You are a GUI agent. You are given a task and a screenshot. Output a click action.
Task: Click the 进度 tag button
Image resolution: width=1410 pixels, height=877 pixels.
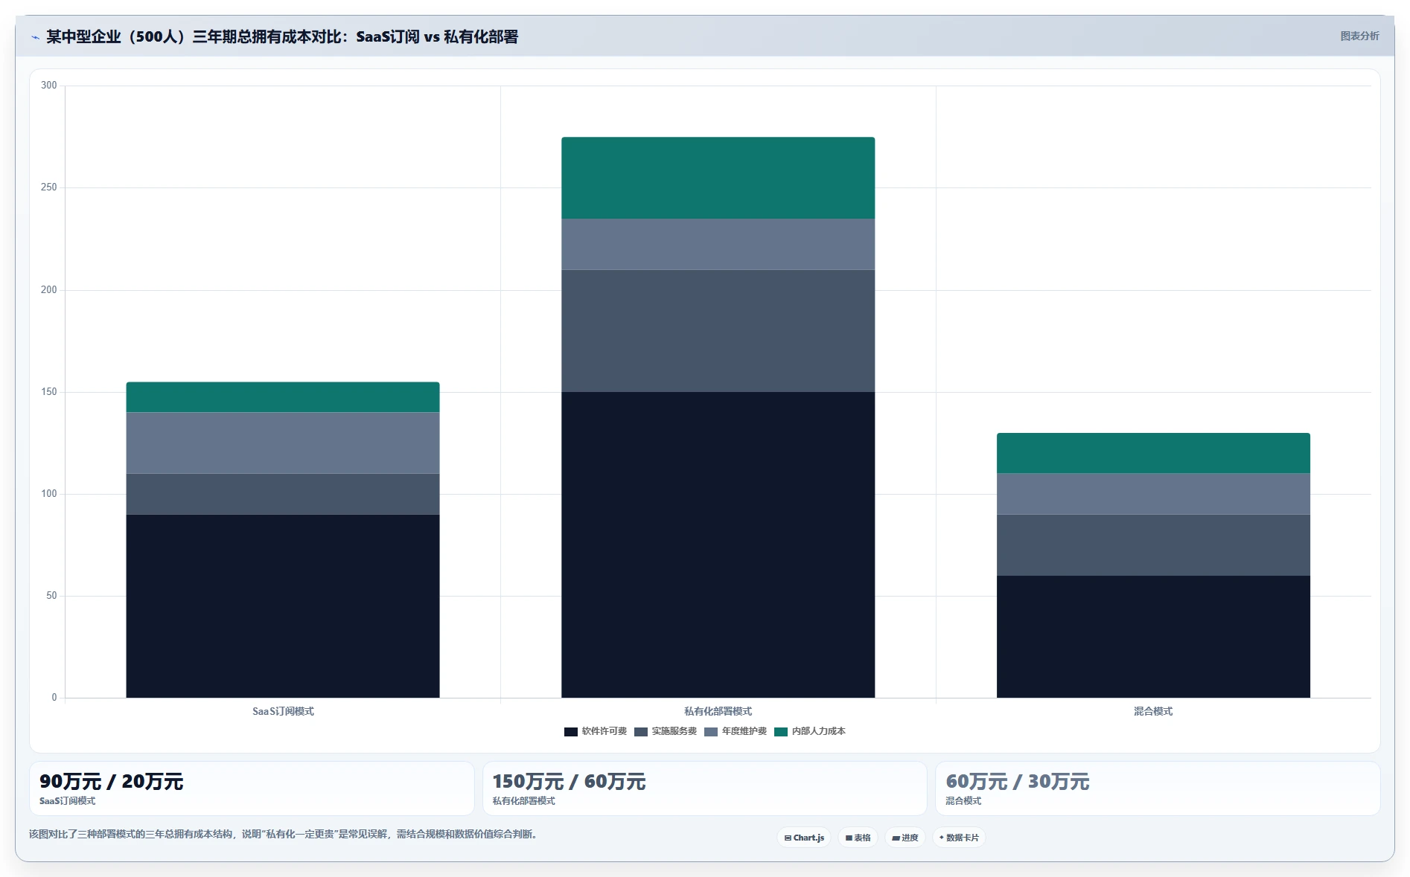tap(905, 838)
